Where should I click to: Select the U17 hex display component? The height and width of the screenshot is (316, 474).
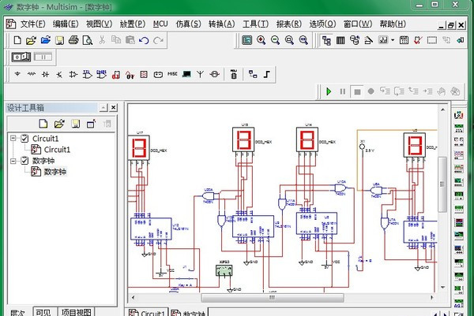coord(139,148)
